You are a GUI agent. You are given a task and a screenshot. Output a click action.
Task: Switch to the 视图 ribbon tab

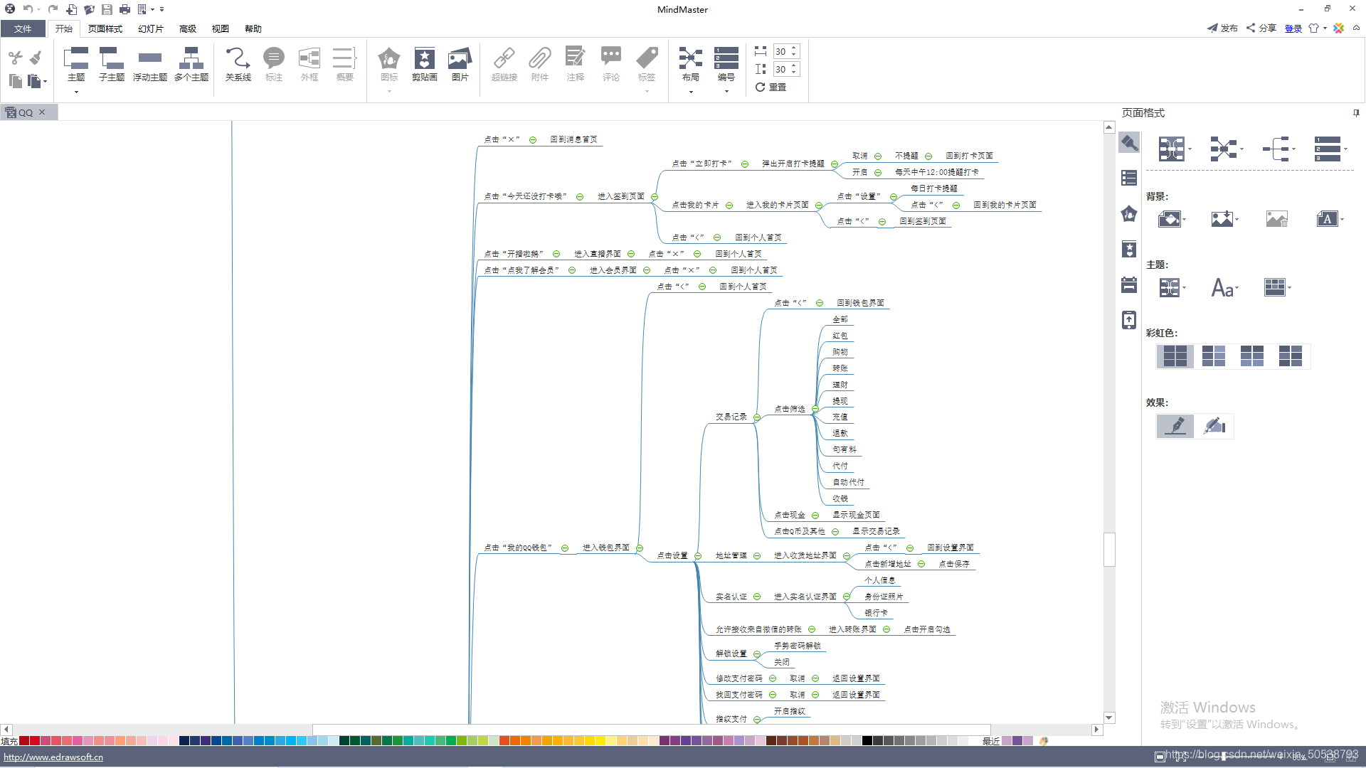[221, 29]
